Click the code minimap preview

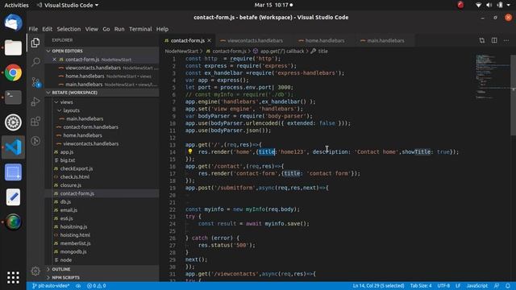[x=493, y=77]
